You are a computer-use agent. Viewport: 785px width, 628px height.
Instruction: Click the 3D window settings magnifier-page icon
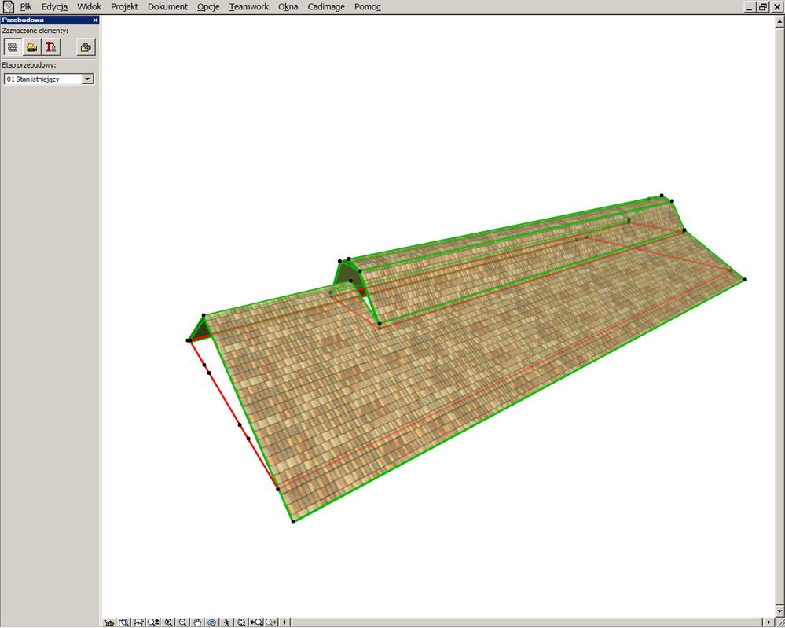123,622
